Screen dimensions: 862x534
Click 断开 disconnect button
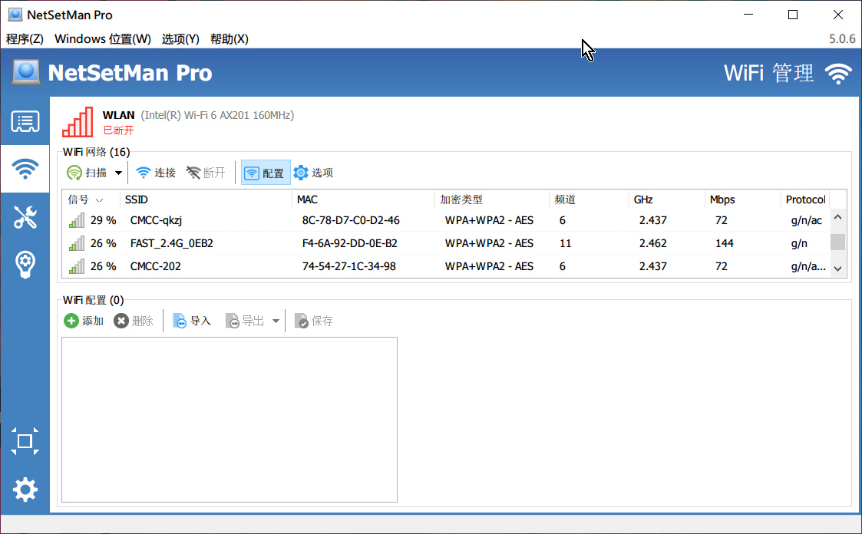pos(206,173)
